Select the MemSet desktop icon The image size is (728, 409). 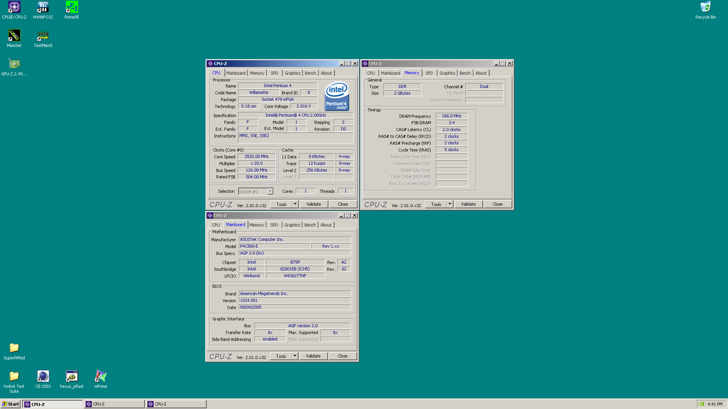(x=14, y=39)
